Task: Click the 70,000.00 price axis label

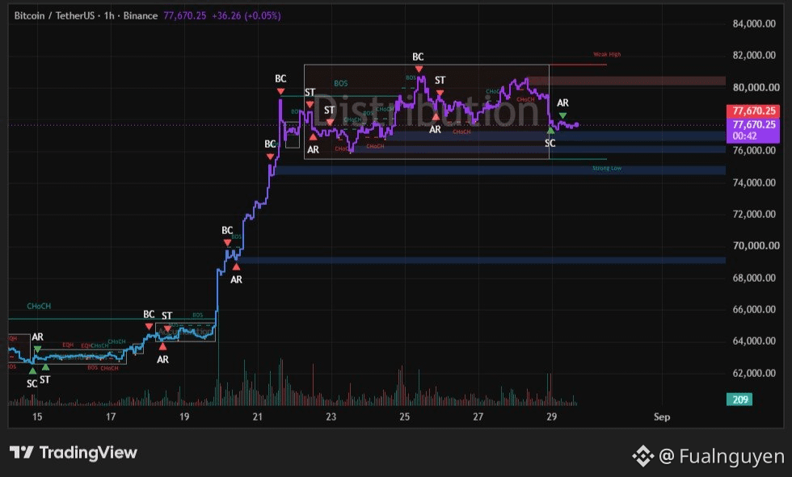Action: coord(756,245)
